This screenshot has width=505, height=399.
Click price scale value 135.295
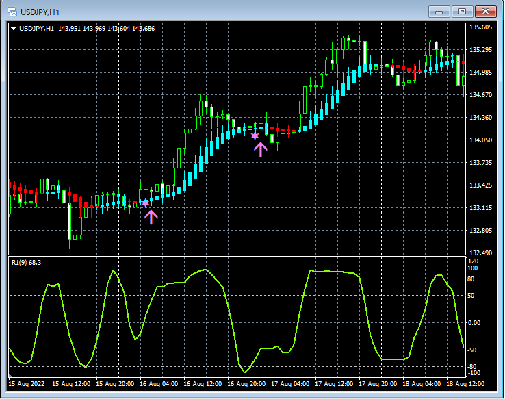click(x=481, y=49)
